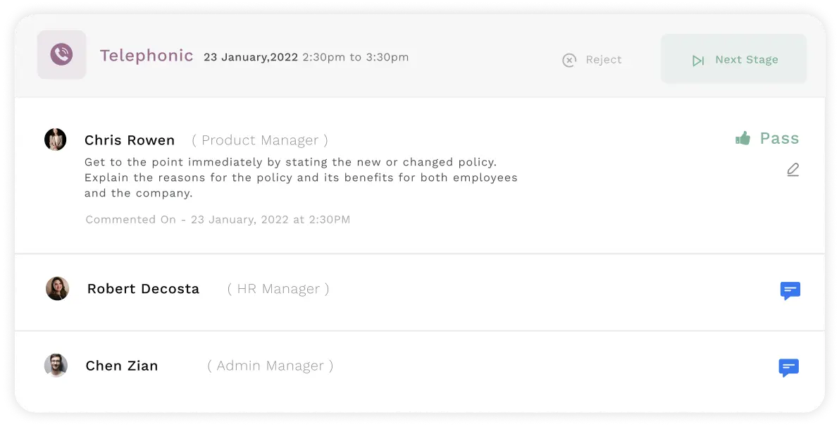Click the purple telephone interview icon
Viewport: 839px width, 427px height.
pyautogui.click(x=62, y=55)
